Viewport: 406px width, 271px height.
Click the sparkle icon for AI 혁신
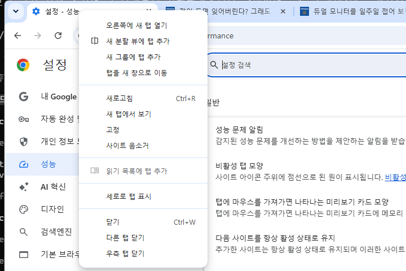coord(24,187)
